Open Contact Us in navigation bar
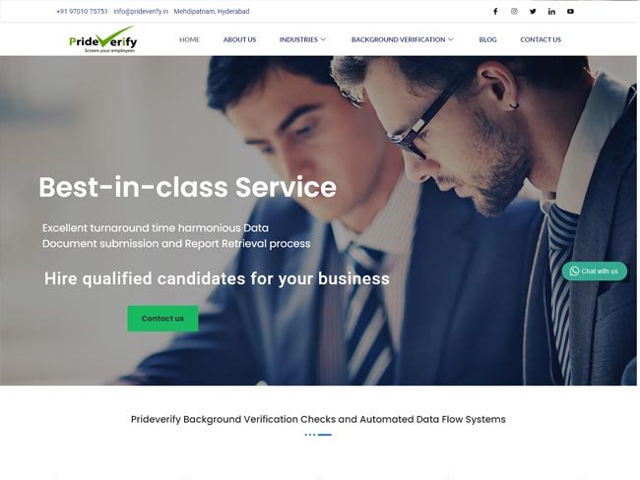Viewport: 640px width, 480px height. click(541, 39)
